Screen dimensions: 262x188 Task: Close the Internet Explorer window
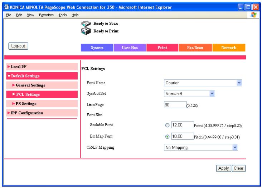[256, 7]
